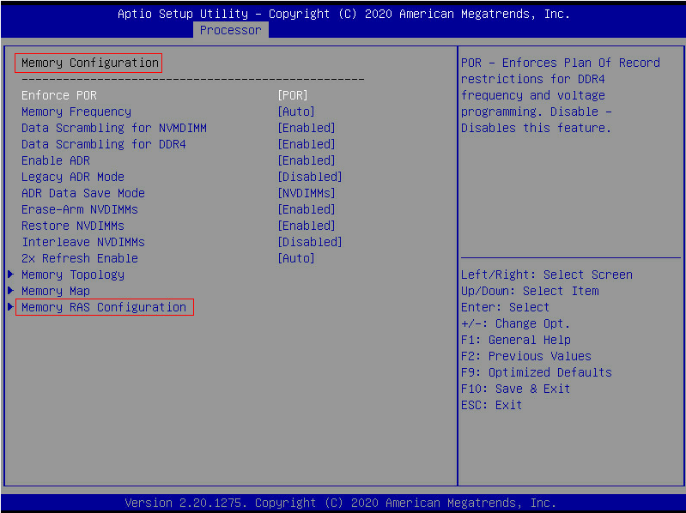Open the 2x Refresh Enable [Auto] value

(295, 258)
